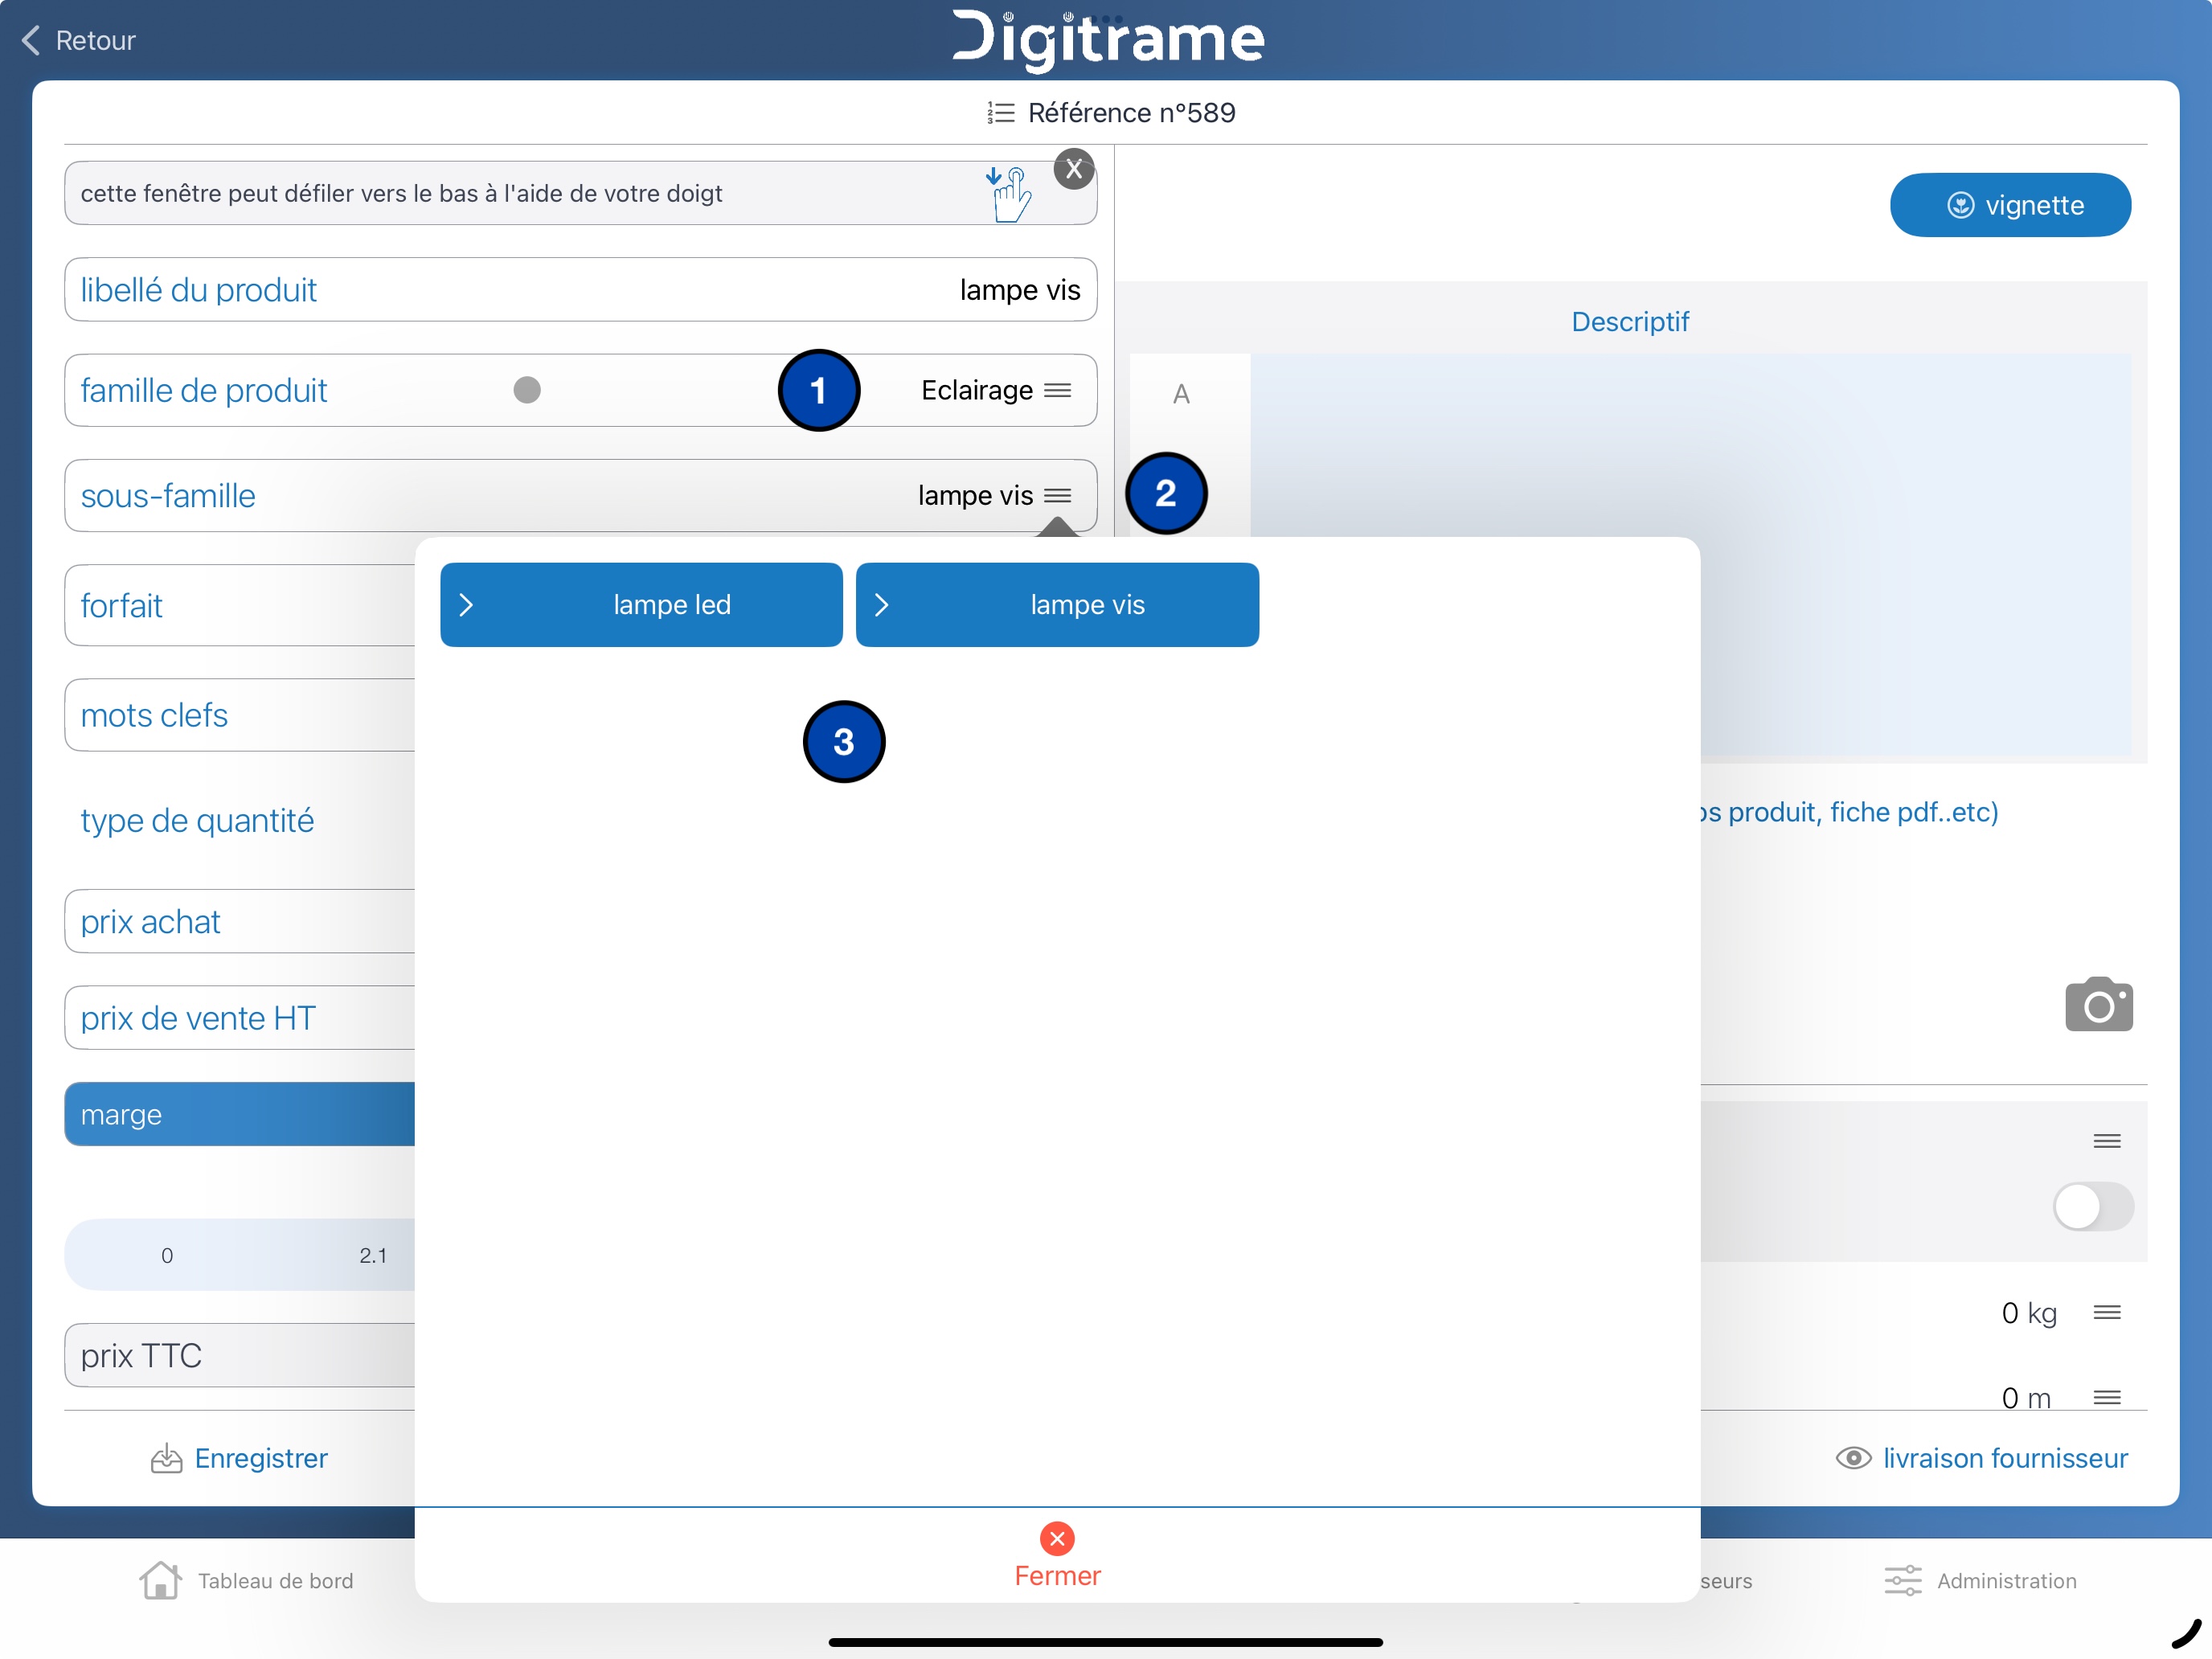
Task: Click the gray dot in famille de produit
Action: (527, 390)
